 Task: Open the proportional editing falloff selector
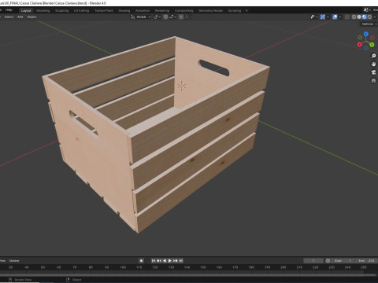[187, 17]
